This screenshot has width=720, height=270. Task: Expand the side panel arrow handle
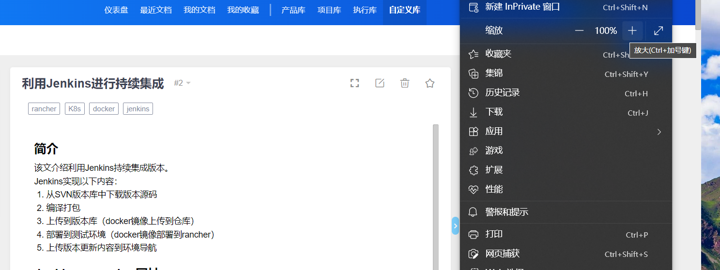pos(455,226)
